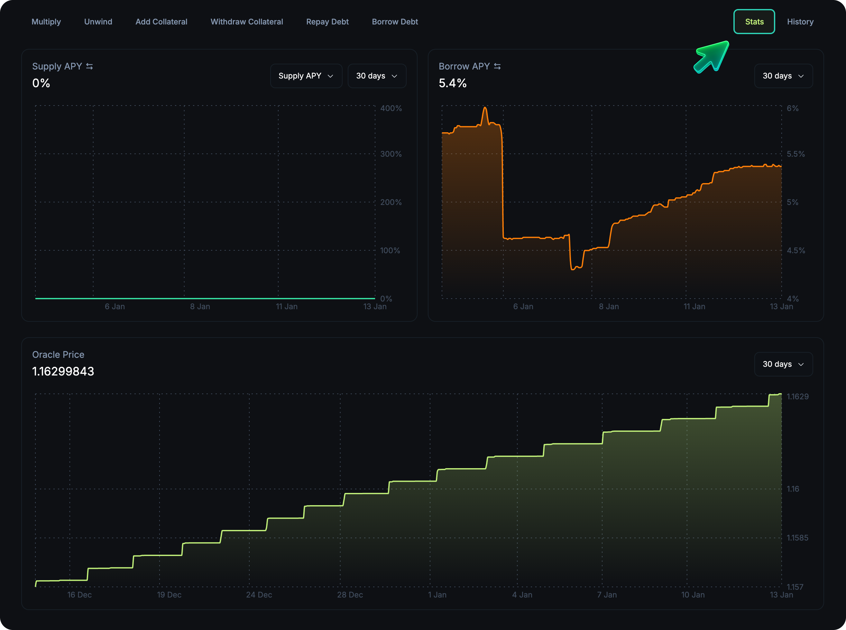Click the 5.4% Borrow APY value
This screenshot has height=630, width=846.
tap(452, 83)
